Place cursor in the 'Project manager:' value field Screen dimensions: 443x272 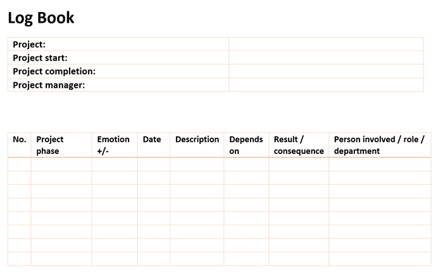coord(326,85)
